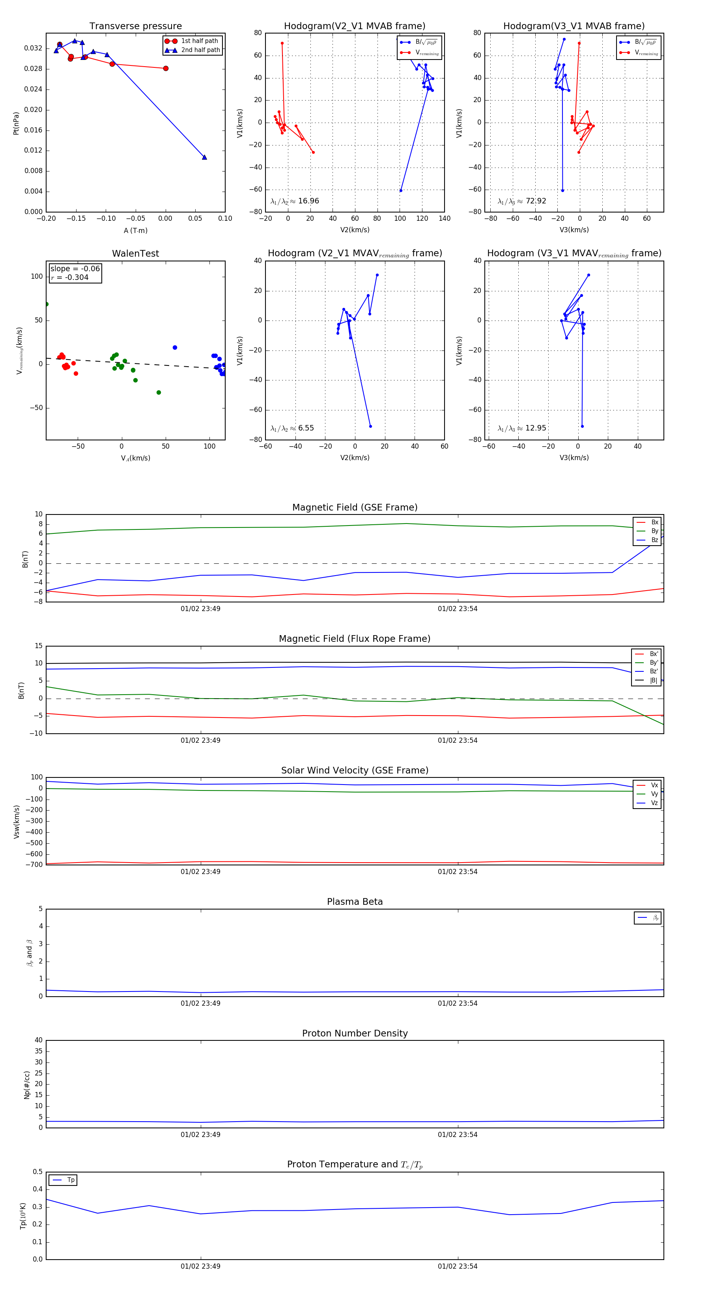710x1301 pixels.
Task: Click the 'r = -0.304' correlation text
Action: 70,277
